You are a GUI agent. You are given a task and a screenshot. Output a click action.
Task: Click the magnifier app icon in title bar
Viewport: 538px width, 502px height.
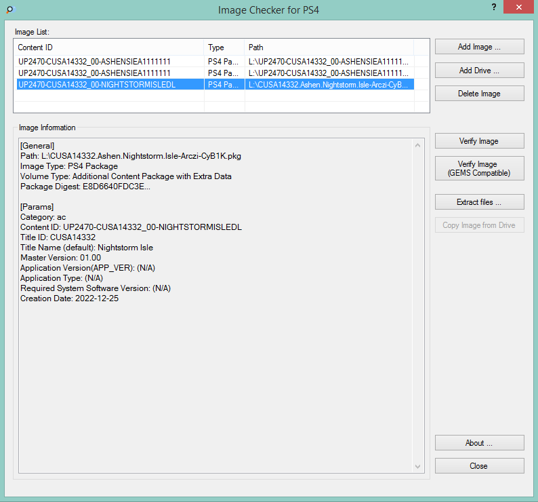click(x=10, y=9)
